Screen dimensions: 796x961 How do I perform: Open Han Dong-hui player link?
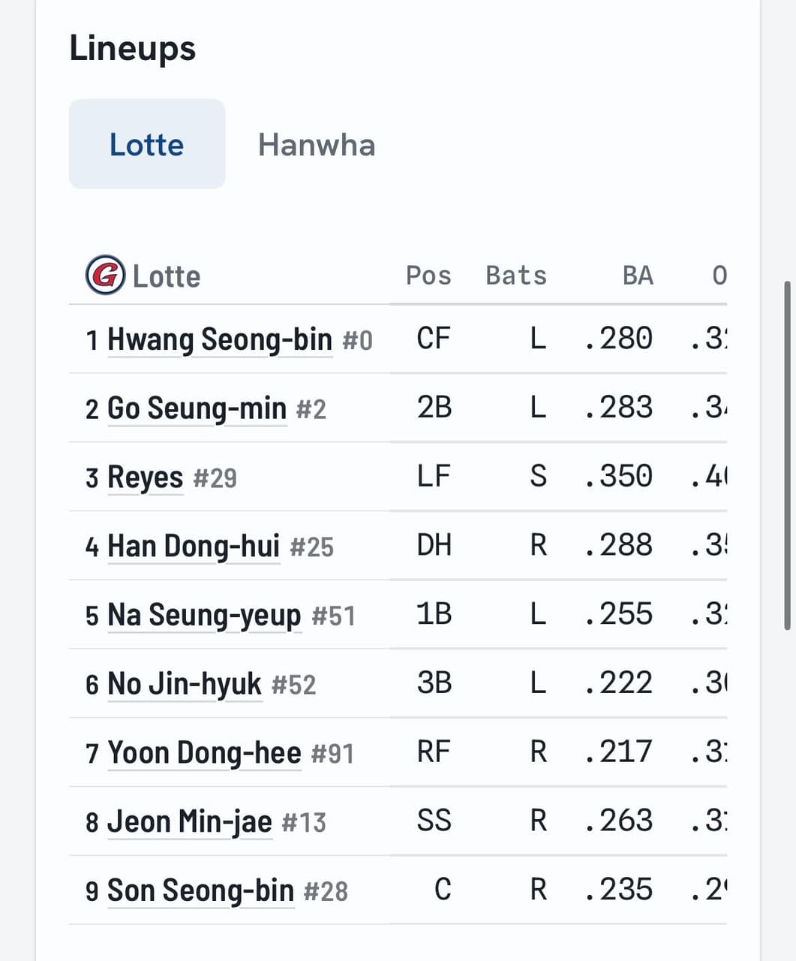pyautogui.click(x=194, y=546)
